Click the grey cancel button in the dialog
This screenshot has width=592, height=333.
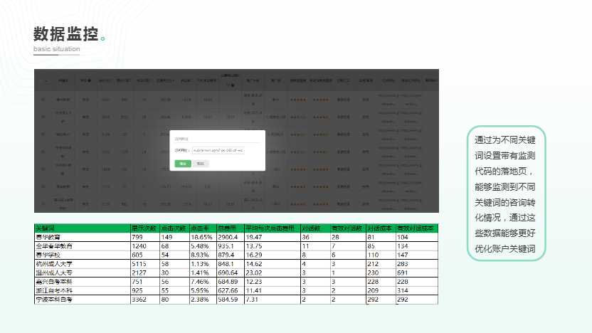click(201, 164)
